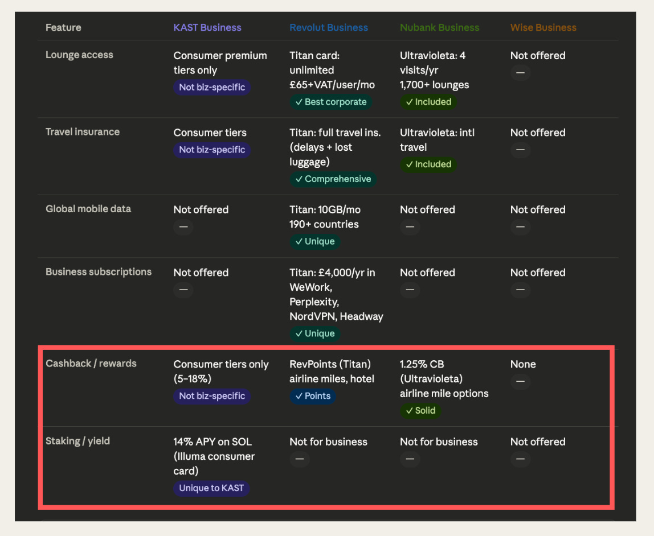The image size is (654, 536).
Task: Click Ultravioleta: intl travel cell
Action: [x=437, y=140]
